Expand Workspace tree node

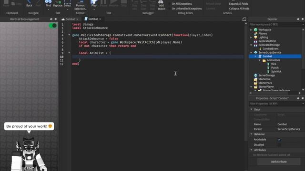pos(251,29)
